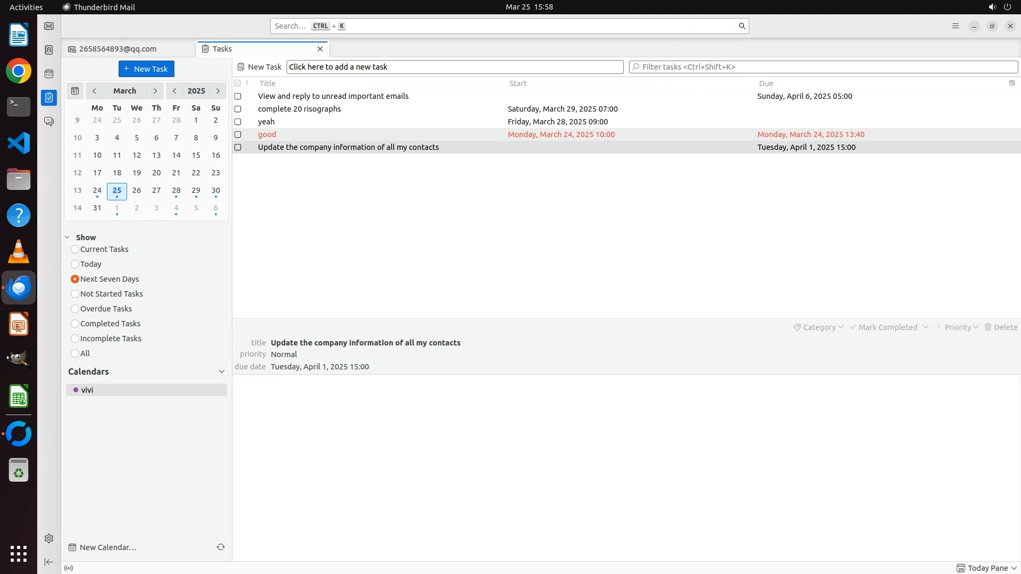
Task: Switch to the 2658564893@qq.com mail tab
Action: 118,49
